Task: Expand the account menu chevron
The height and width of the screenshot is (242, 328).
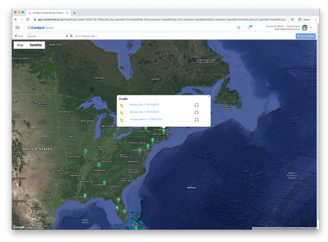Action: click(310, 28)
